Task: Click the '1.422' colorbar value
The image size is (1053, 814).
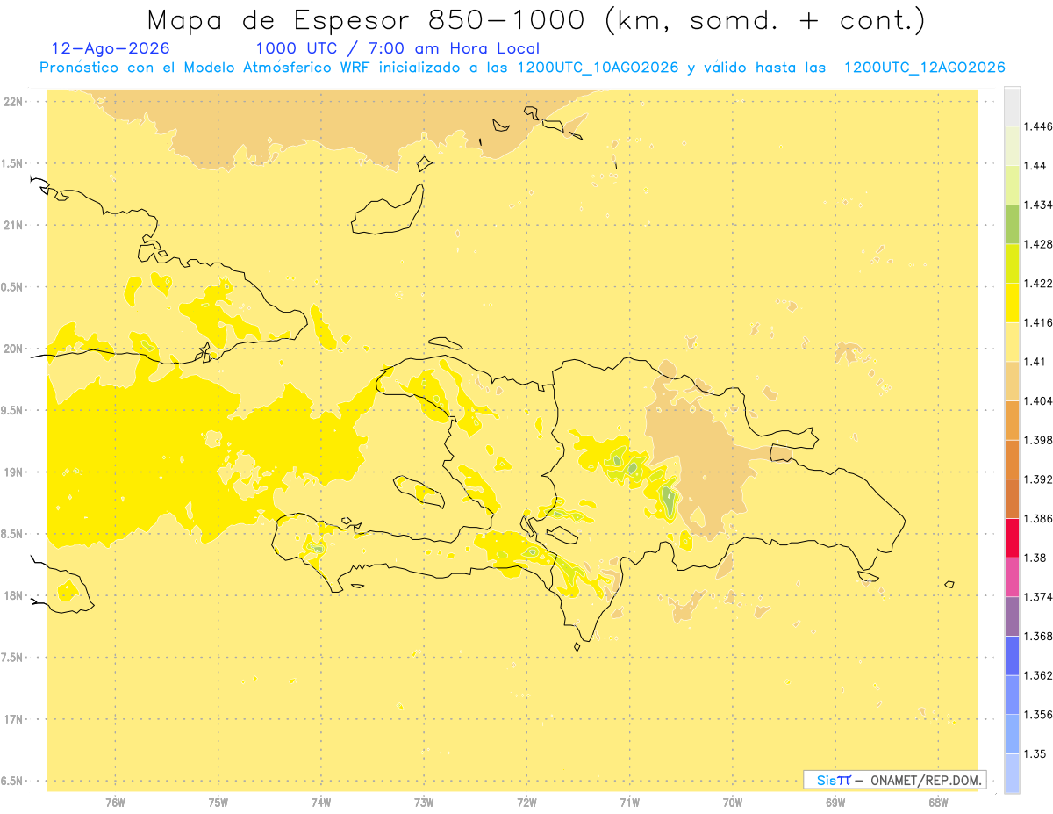Action: coord(1037,283)
